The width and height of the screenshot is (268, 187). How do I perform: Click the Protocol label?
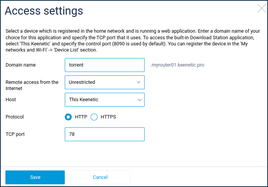(15, 117)
